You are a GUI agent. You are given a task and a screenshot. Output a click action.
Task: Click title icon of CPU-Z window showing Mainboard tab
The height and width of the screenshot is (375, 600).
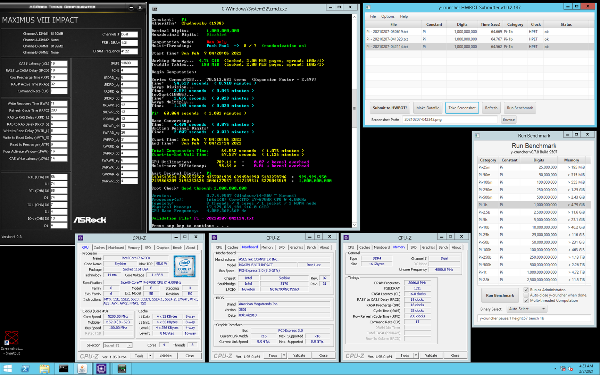pyautogui.click(x=214, y=238)
